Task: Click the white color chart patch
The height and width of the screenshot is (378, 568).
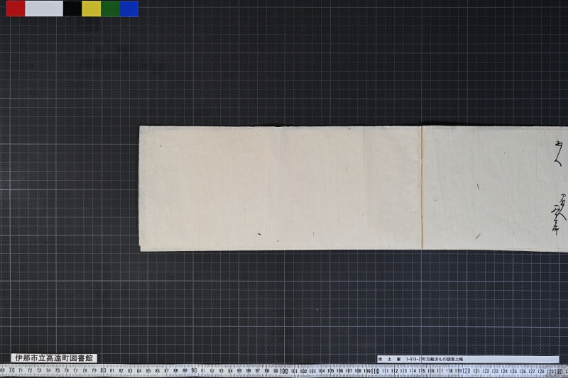Action: click(x=44, y=9)
